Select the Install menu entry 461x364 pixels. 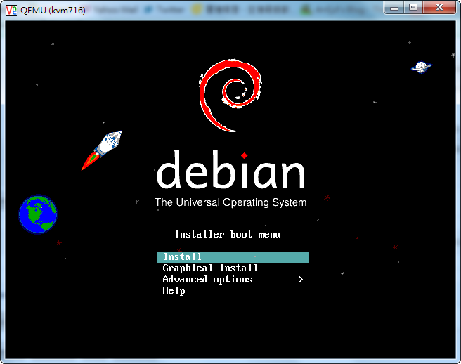click(x=233, y=257)
